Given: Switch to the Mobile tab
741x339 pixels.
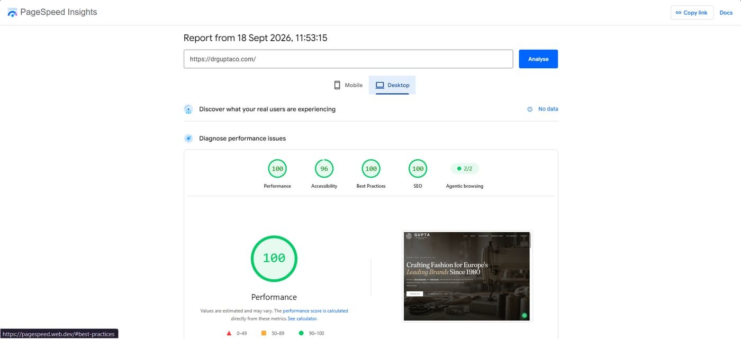Looking at the screenshot, I should point(348,85).
